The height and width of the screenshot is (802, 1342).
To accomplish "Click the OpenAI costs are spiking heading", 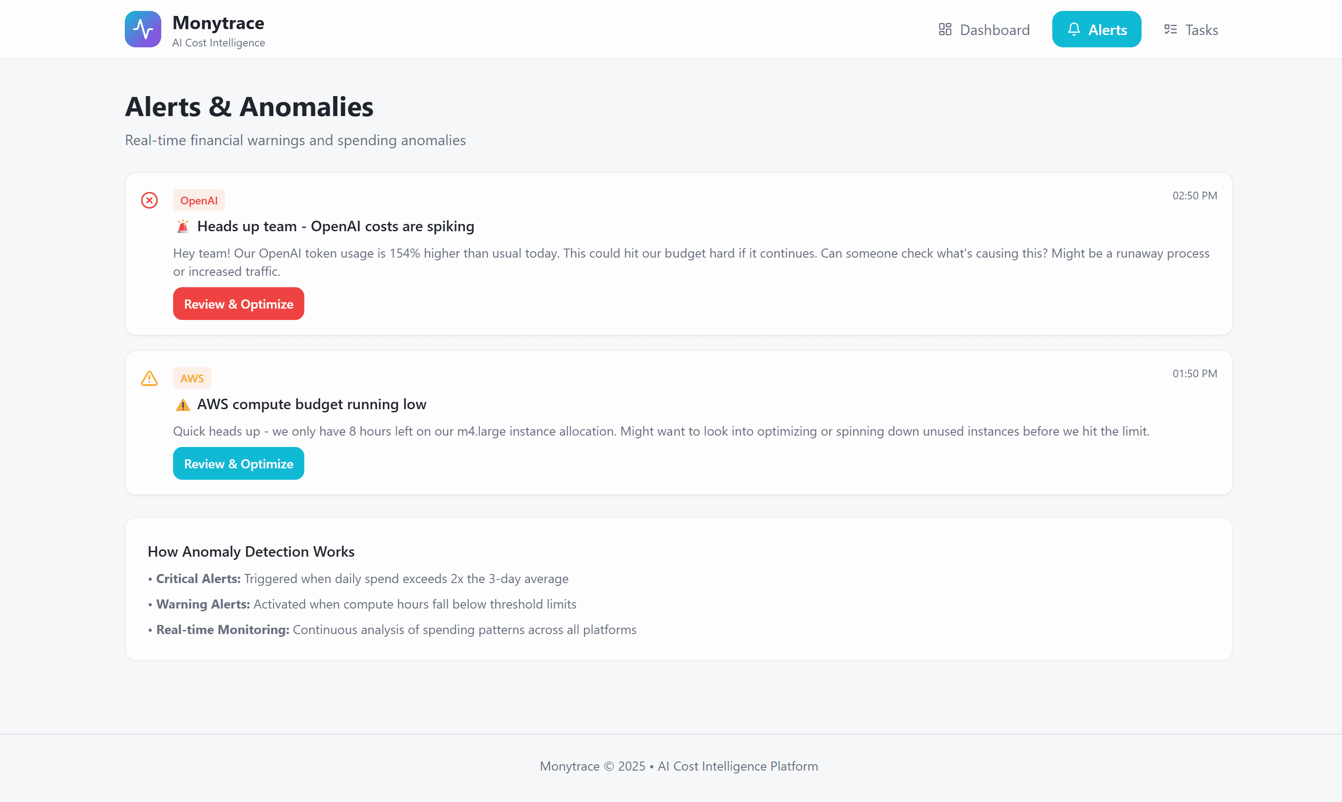I will pyautogui.click(x=335, y=226).
